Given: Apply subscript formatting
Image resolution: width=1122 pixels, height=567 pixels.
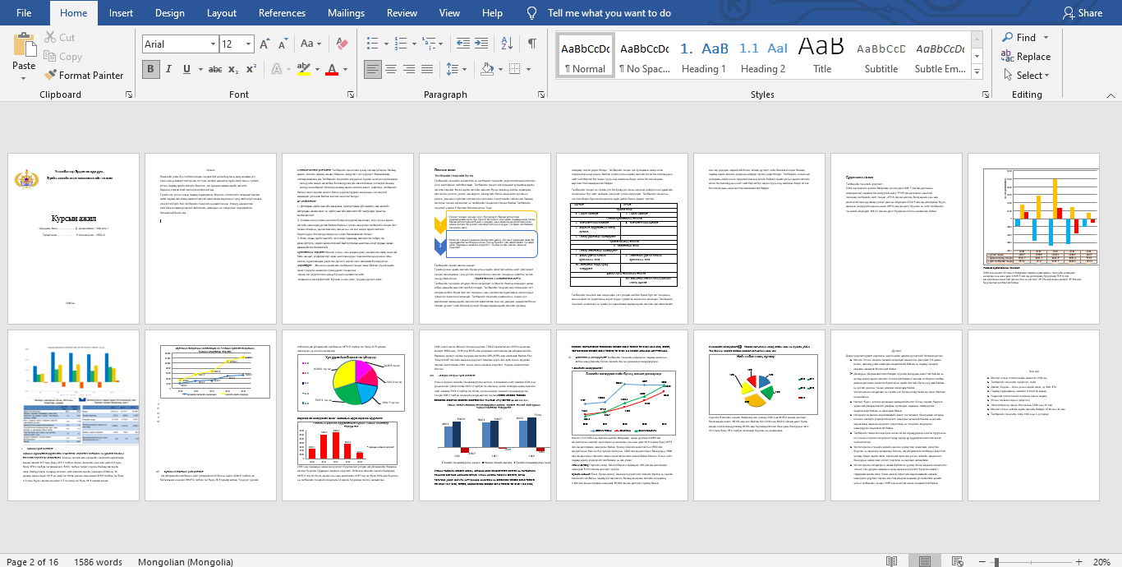Looking at the screenshot, I should click(x=234, y=69).
